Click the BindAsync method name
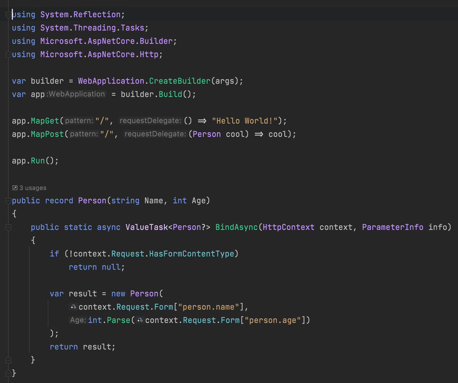 click(x=237, y=228)
